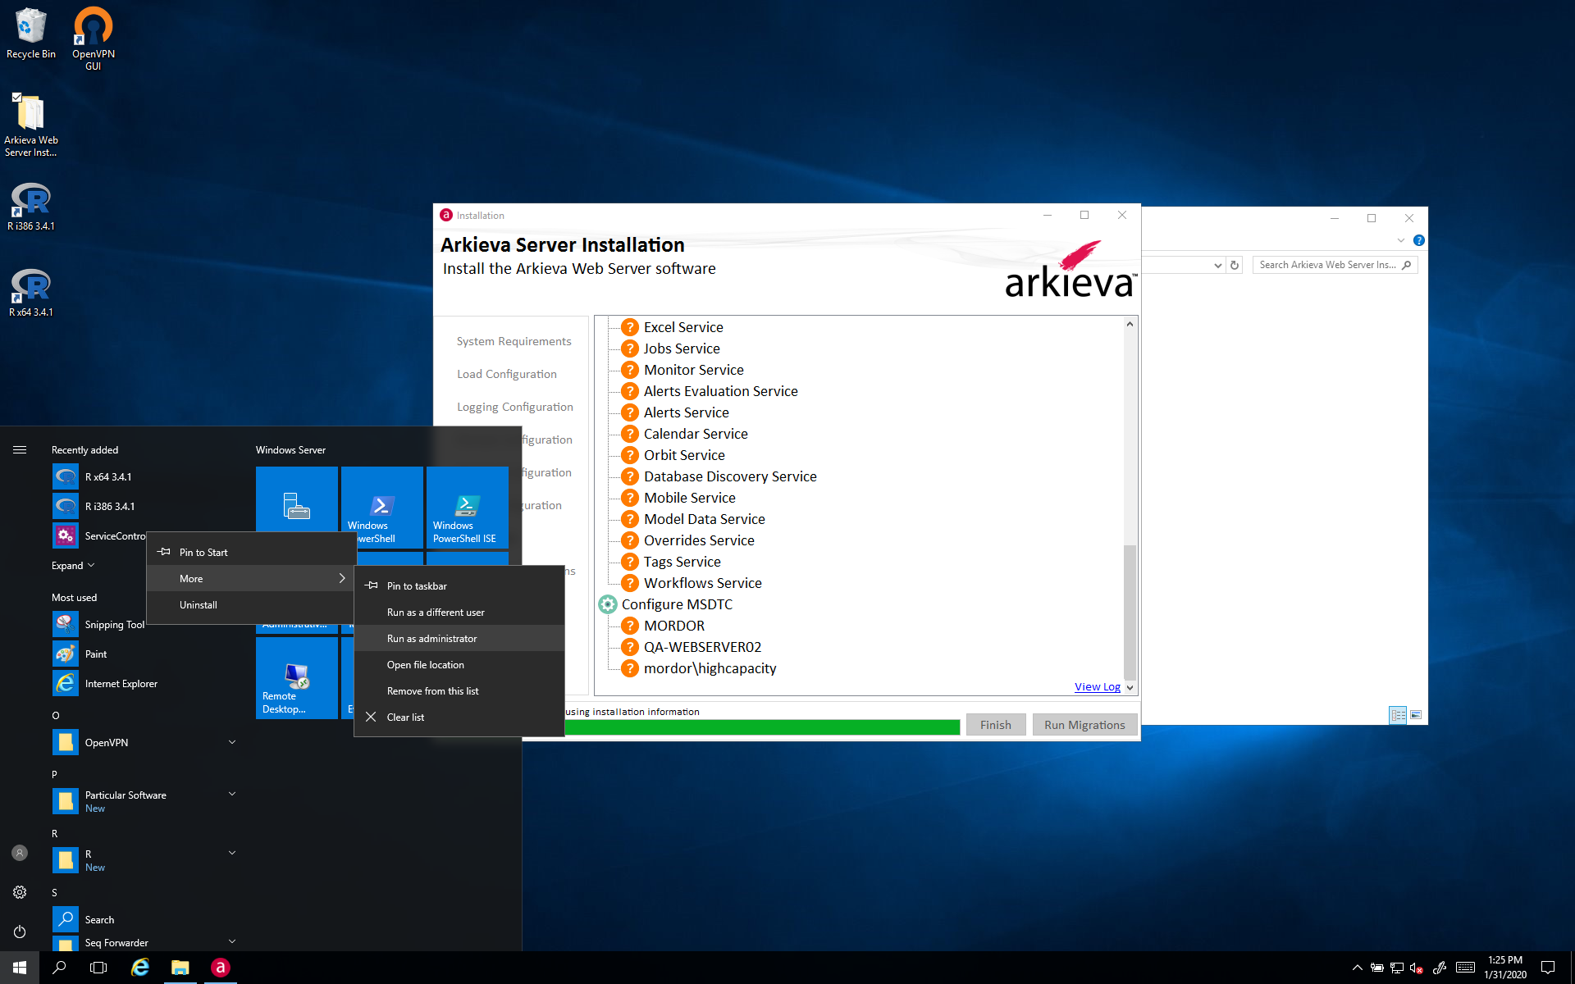Screen dimensions: 1575x984
Task: Switch Explorer to large icons view
Action: coord(1416,715)
